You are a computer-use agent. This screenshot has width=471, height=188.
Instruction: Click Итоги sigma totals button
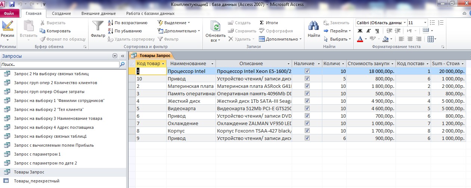(x=269, y=23)
